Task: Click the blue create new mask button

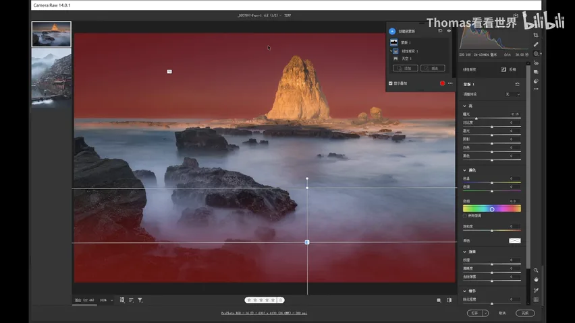Action: tap(392, 32)
